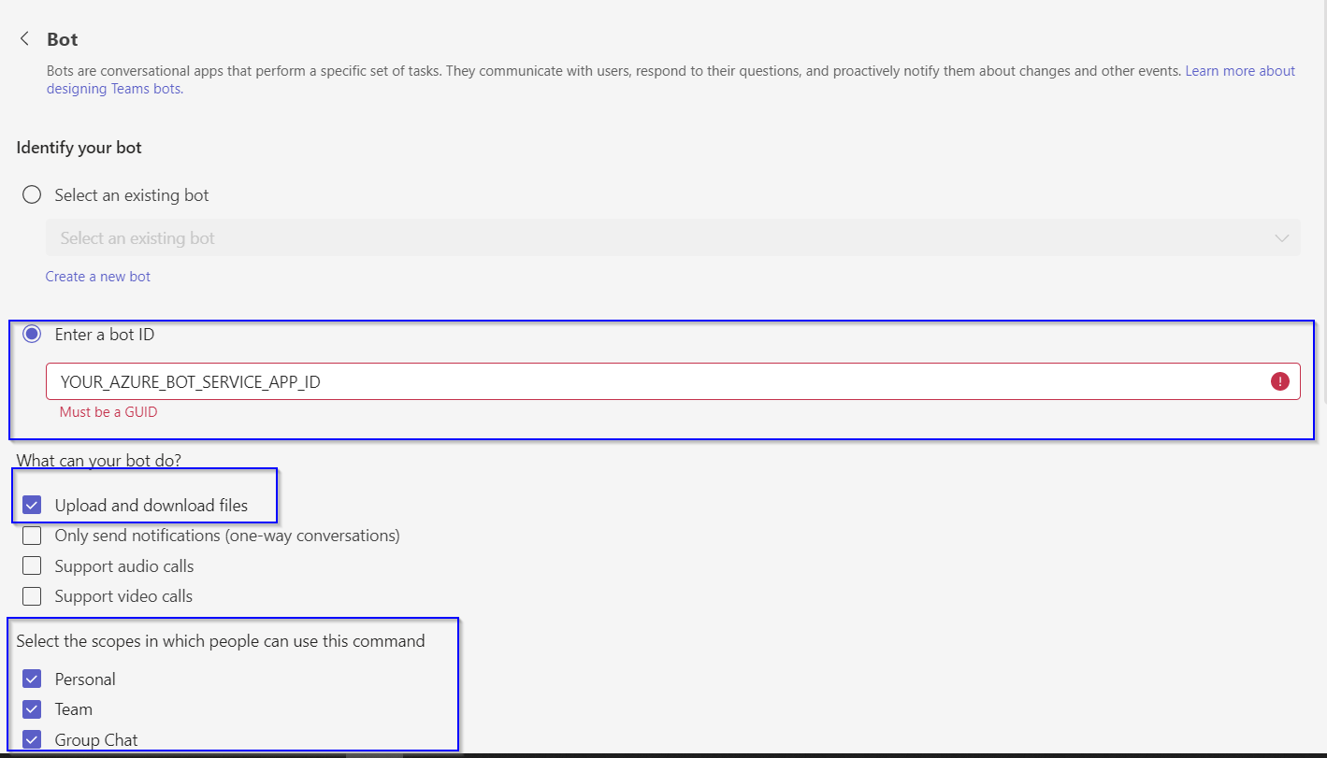Check 'Support audio calls' option
This screenshot has height=758, width=1327.
[x=32, y=565]
